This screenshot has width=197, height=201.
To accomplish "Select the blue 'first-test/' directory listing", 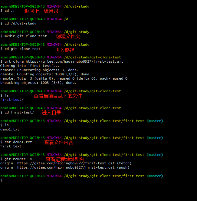I will click(12, 100).
